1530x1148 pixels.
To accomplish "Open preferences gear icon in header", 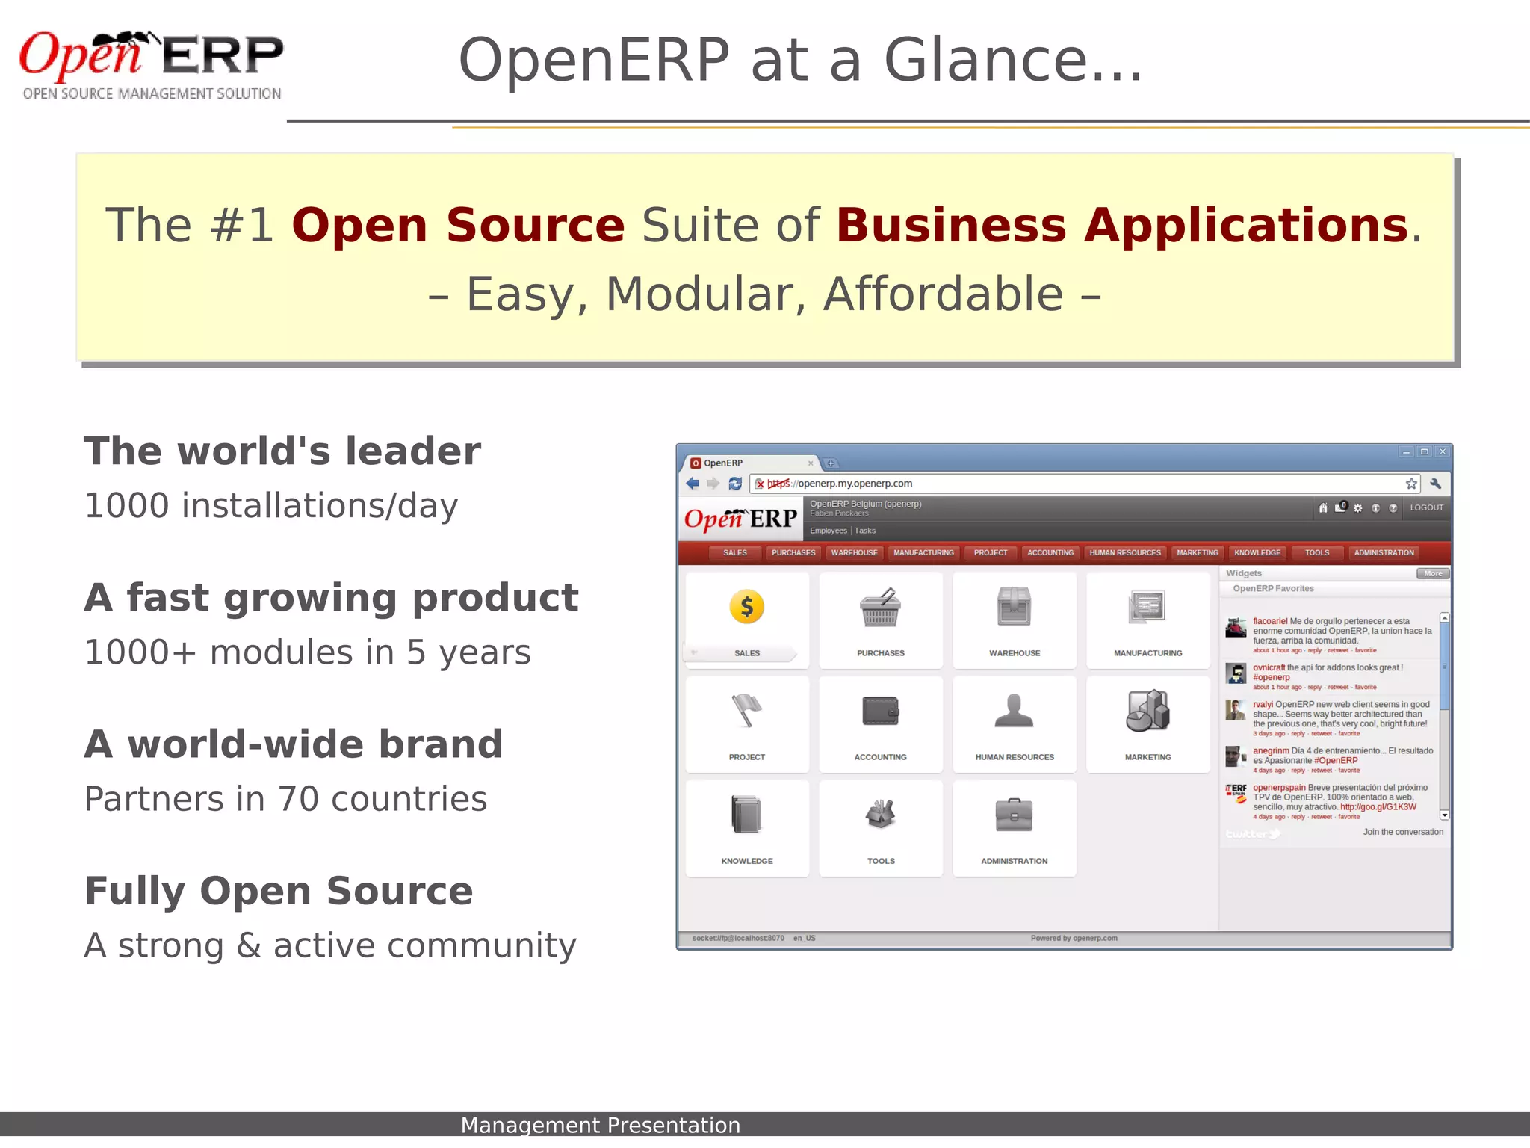I will click(1358, 508).
